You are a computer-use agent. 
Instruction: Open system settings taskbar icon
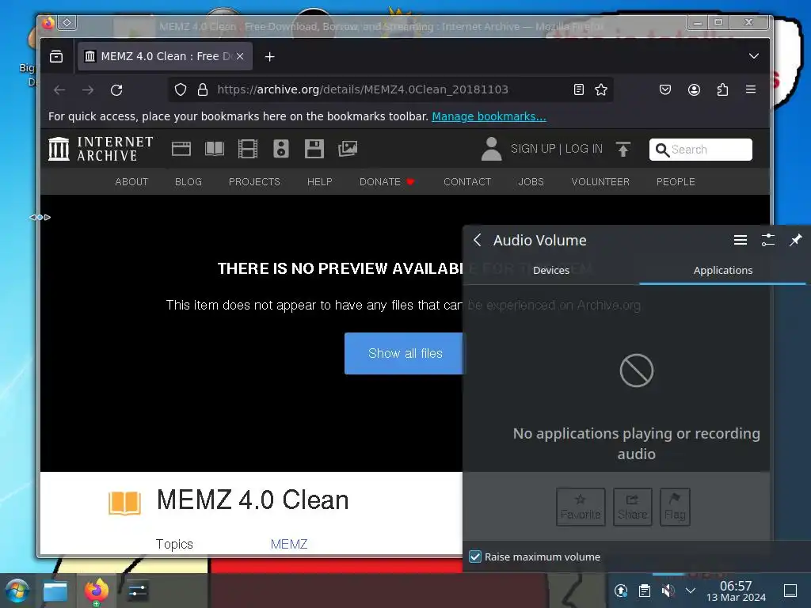(138, 591)
